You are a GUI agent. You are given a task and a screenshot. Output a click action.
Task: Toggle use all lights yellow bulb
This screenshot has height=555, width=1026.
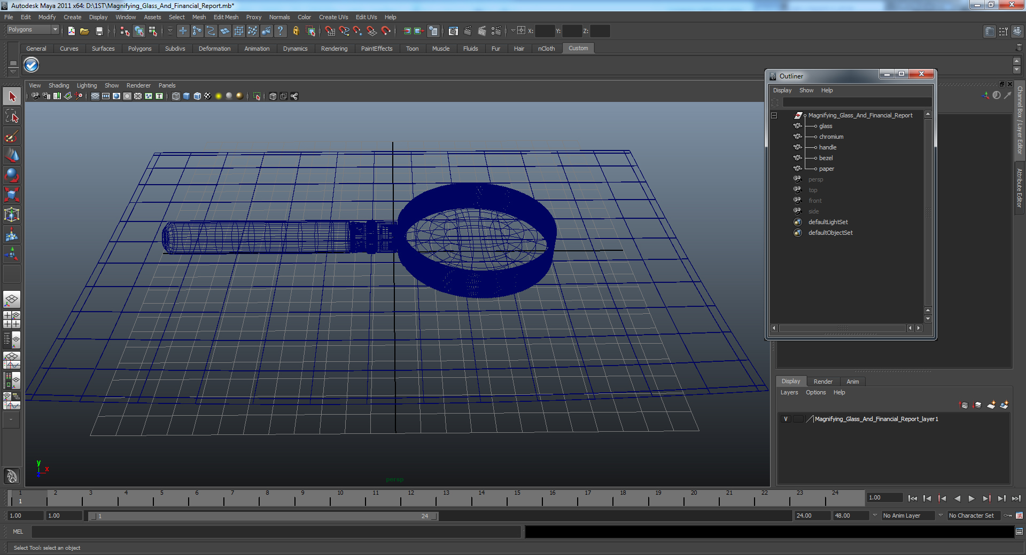tap(219, 96)
